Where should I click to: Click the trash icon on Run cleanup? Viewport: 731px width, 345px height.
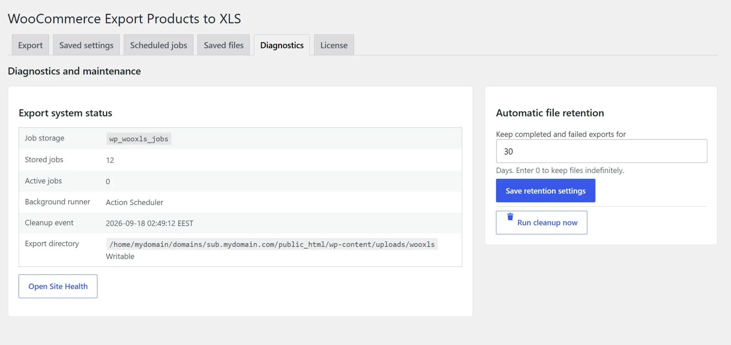(x=510, y=216)
